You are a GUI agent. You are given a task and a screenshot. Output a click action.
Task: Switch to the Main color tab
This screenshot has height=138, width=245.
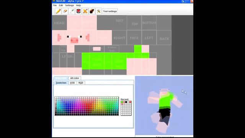point(61,78)
